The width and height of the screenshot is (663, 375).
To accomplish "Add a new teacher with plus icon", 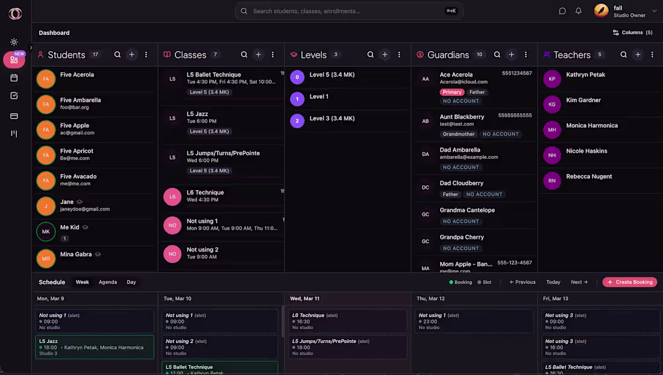I will click(638, 55).
